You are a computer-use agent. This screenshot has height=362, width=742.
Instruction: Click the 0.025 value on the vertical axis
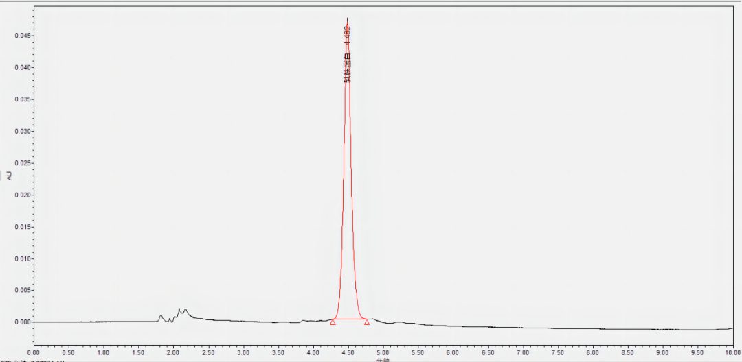[23, 162]
